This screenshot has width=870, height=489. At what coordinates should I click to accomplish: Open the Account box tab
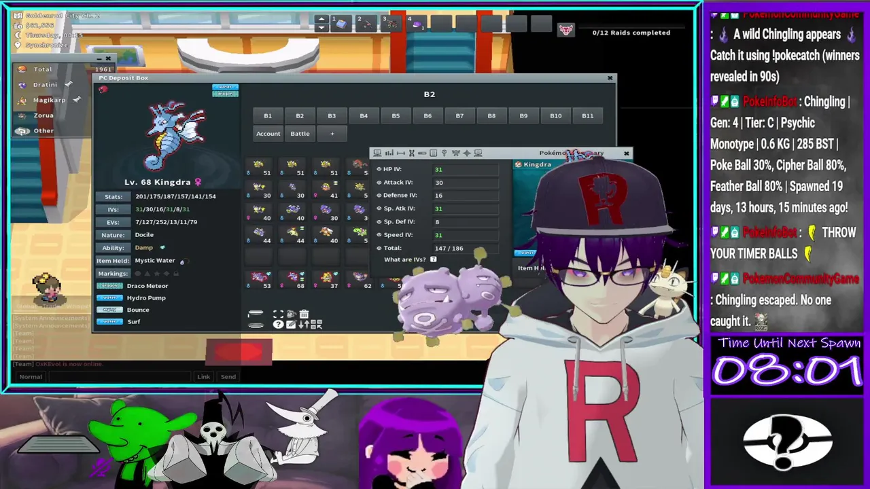point(268,134)
